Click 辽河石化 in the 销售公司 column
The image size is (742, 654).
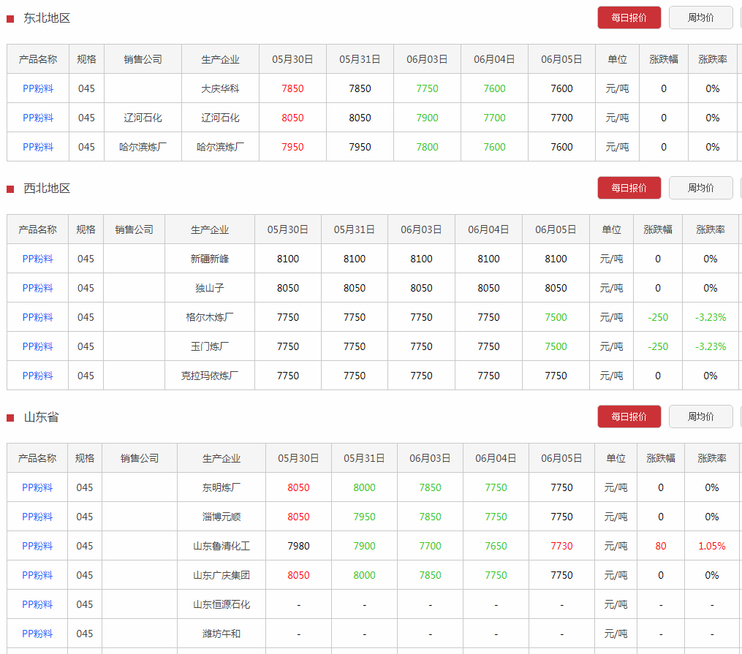click(x=143, y=118)
